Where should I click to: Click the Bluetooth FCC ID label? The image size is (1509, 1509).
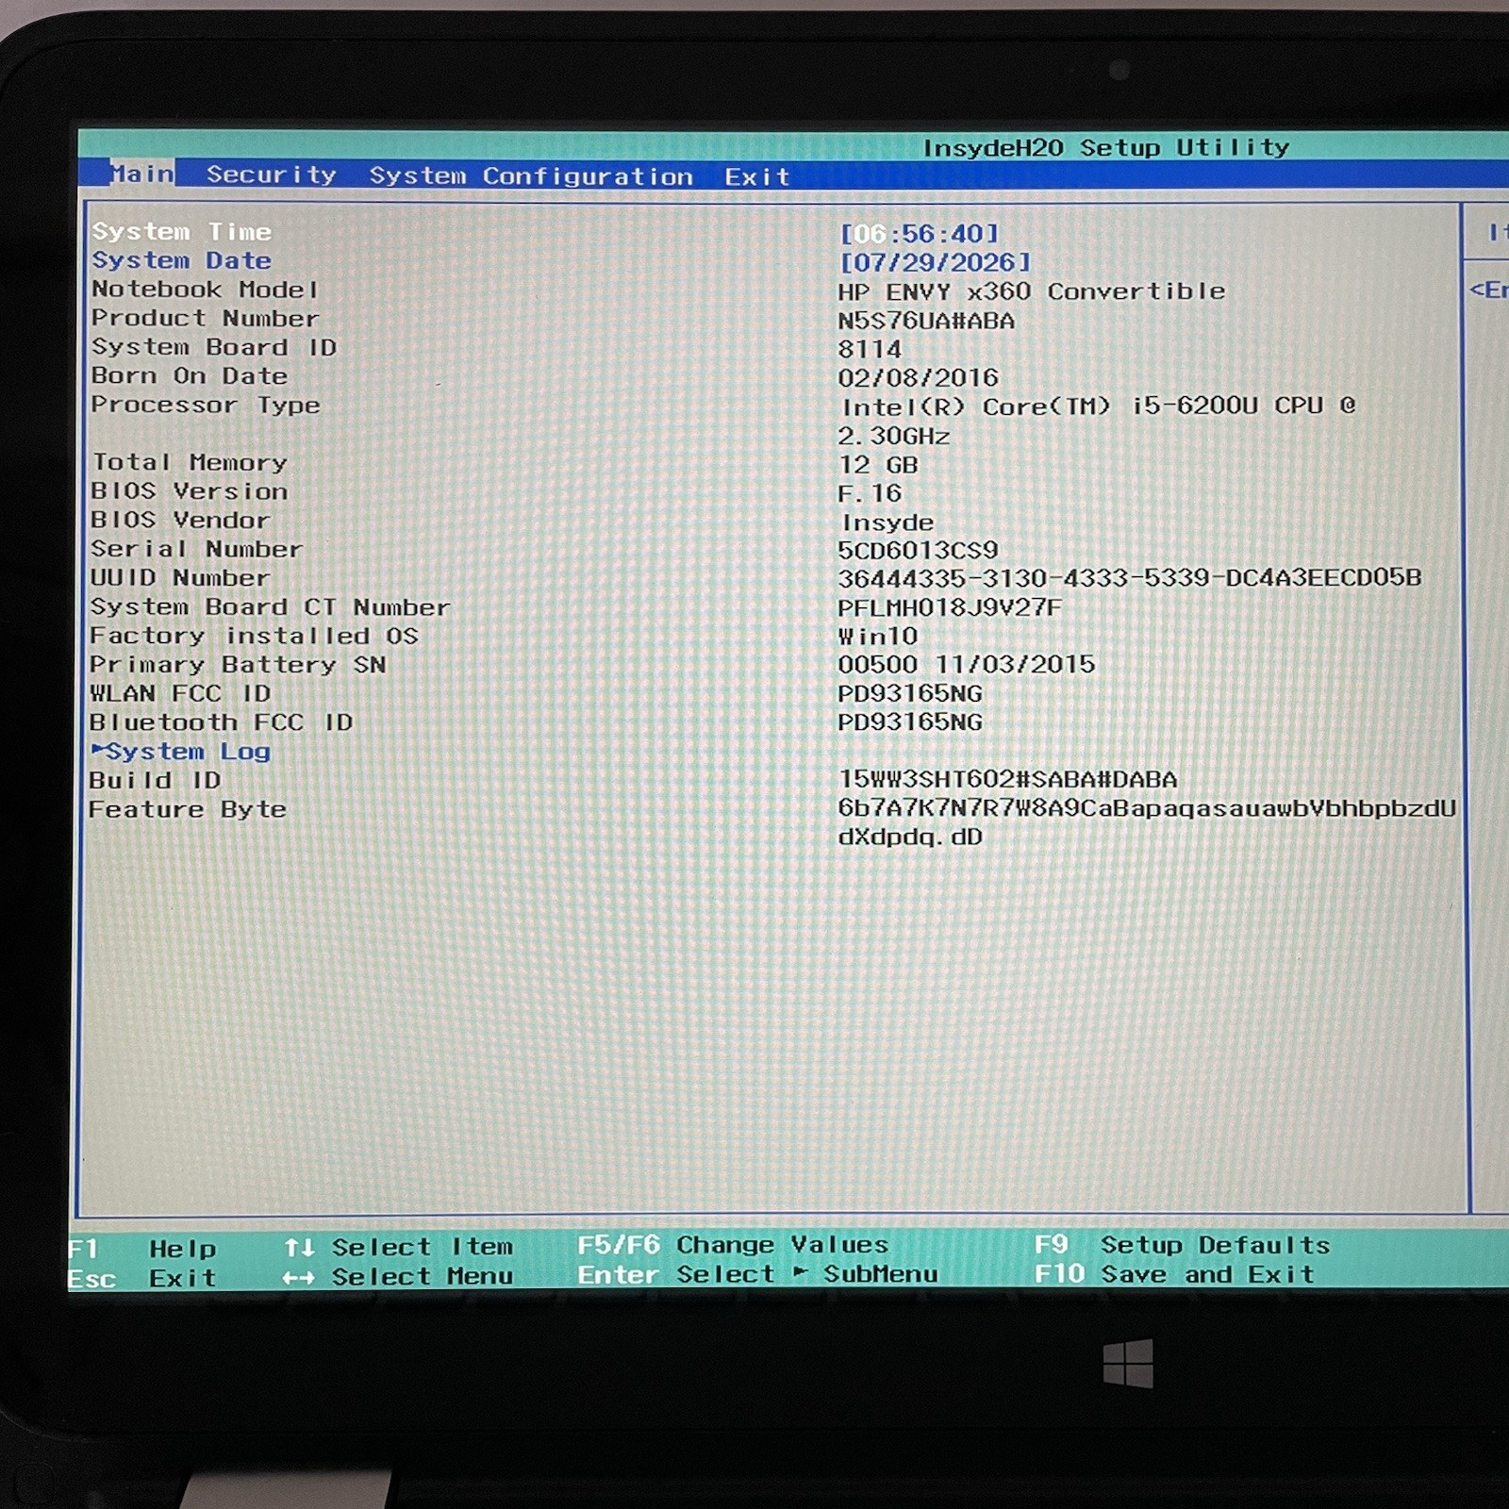tap(221, 722)
